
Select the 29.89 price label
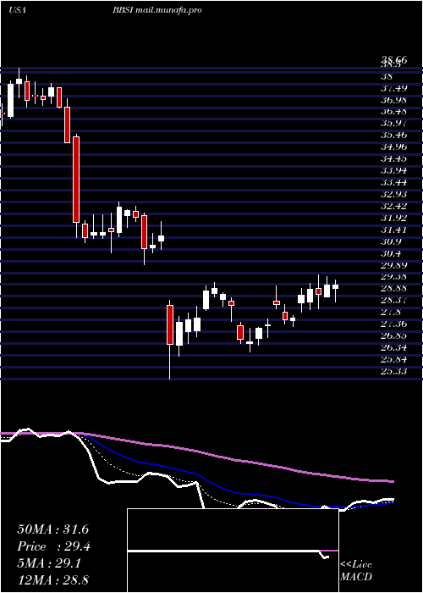click(394, 264)
